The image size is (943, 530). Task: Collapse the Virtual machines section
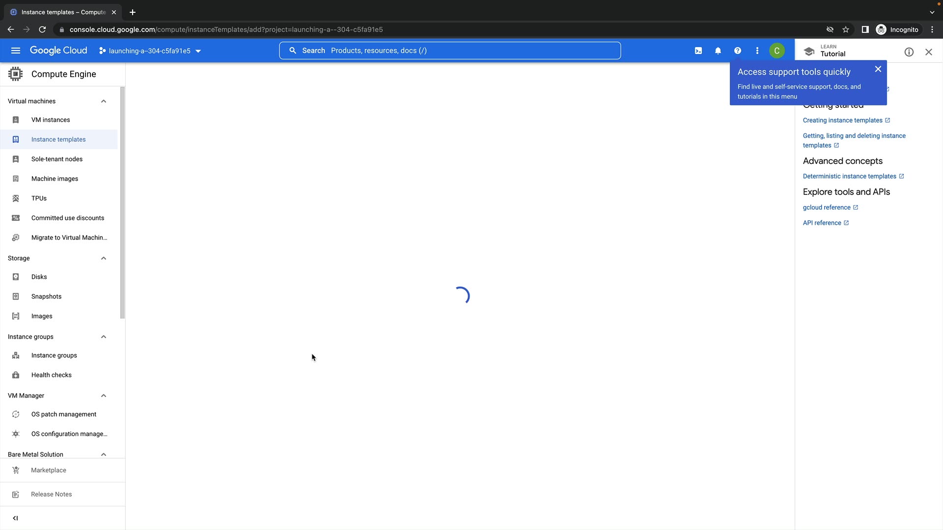click(104, 101)
